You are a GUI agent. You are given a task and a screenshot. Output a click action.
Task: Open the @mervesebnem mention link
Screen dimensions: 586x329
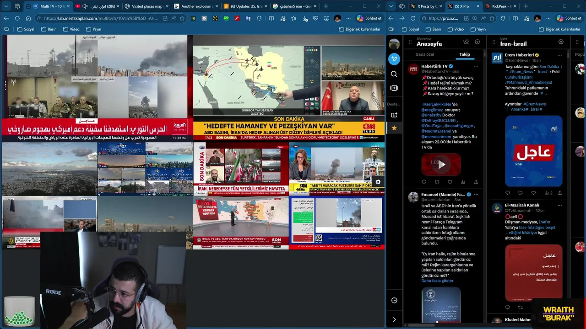[x=436, y=137]
